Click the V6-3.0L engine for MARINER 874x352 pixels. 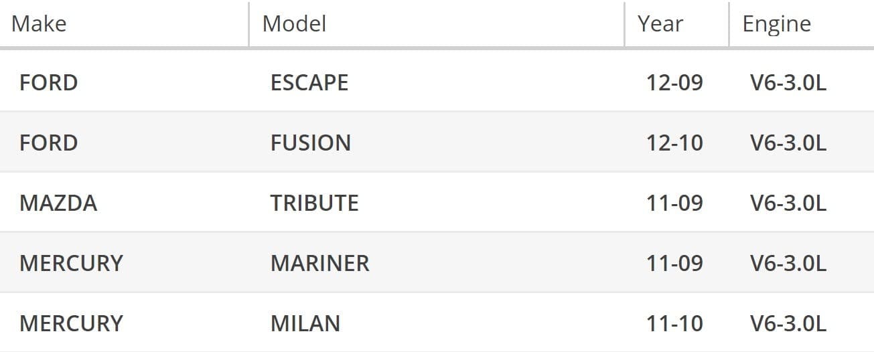pyautogui.click(x=788, y=264)
